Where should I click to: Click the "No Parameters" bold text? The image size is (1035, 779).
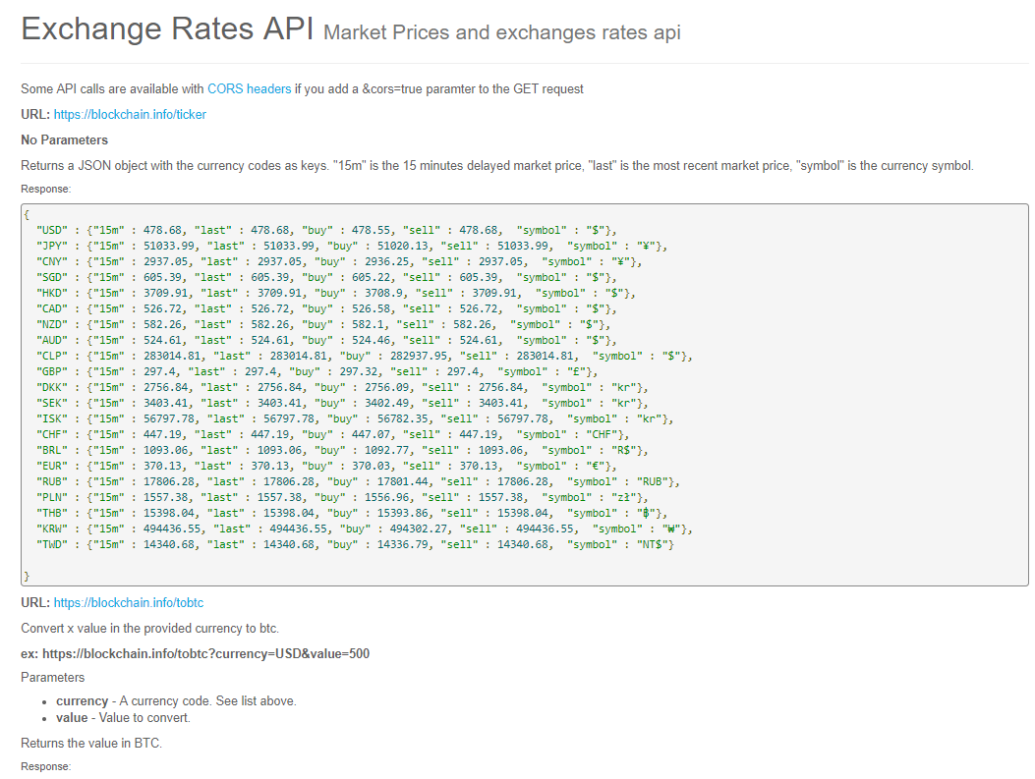point(64,140)
